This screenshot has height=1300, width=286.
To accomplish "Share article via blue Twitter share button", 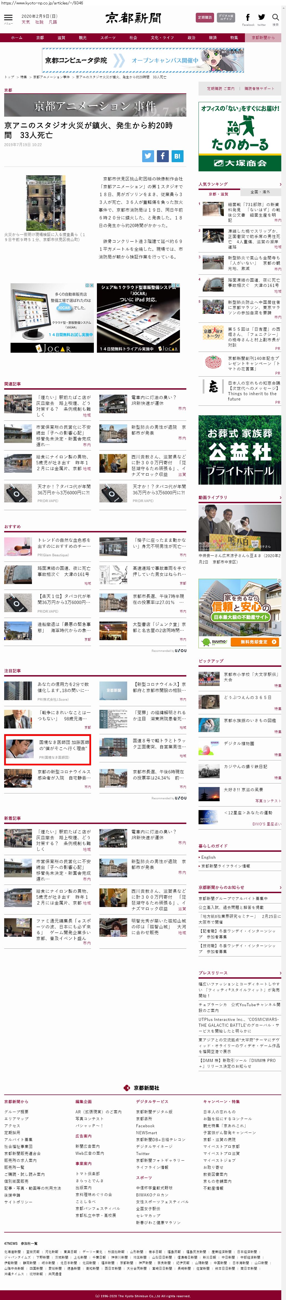I will click(x=148, y=156).
